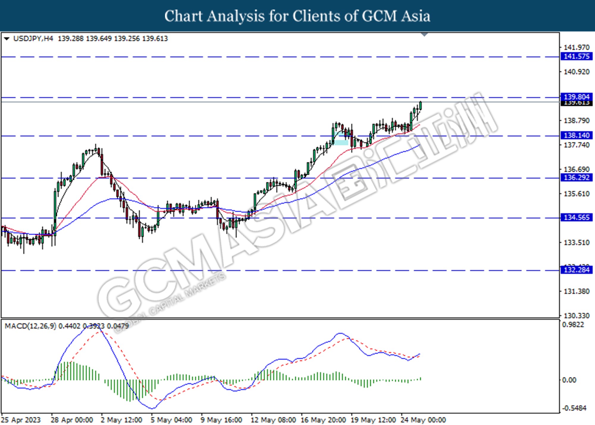595x425 pixels.
Task: Click the 132.284 support price label
Action: pyautogui.click(x=577, y=270)
